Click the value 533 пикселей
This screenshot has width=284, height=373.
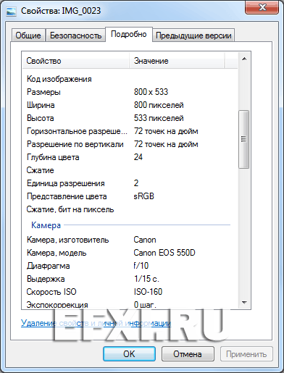tap(159, 118)
